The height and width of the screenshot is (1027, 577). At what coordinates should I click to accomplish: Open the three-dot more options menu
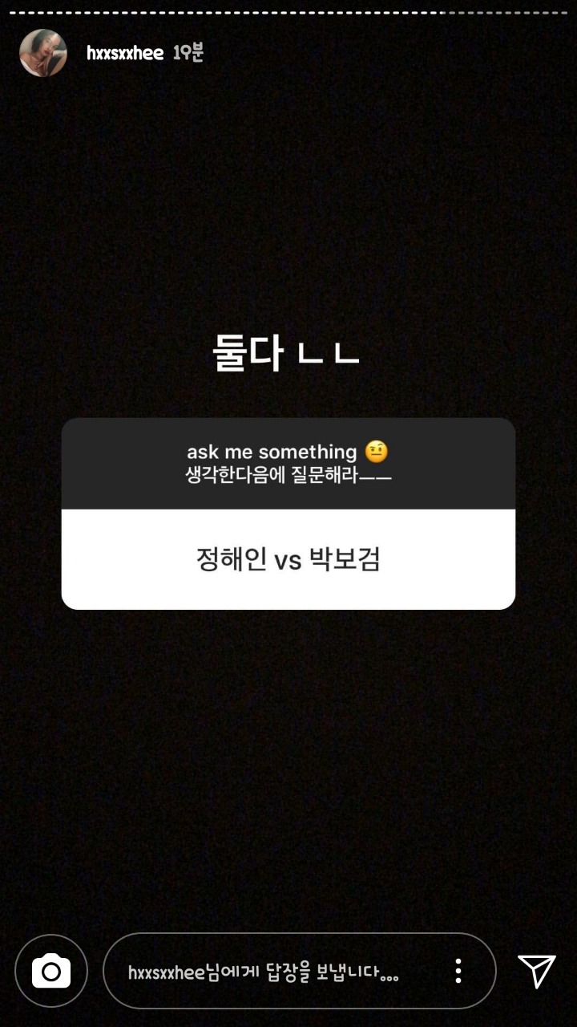pyautogui.click(x=458, y=971)
